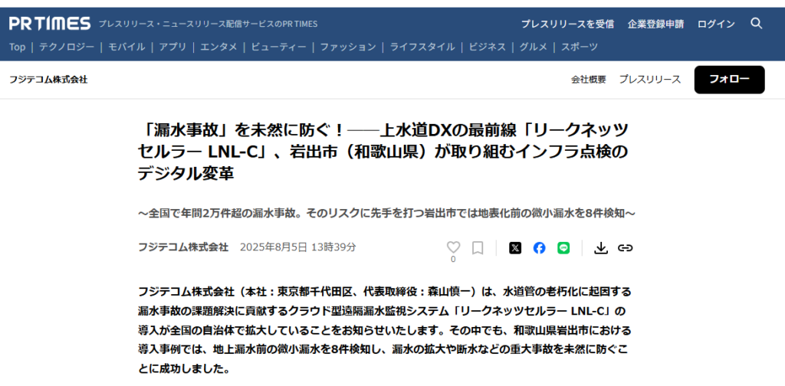This screenshot has height=386, width=785.
Task: Click フジテコム株式会社 in the company header
Action: (48, 80)
